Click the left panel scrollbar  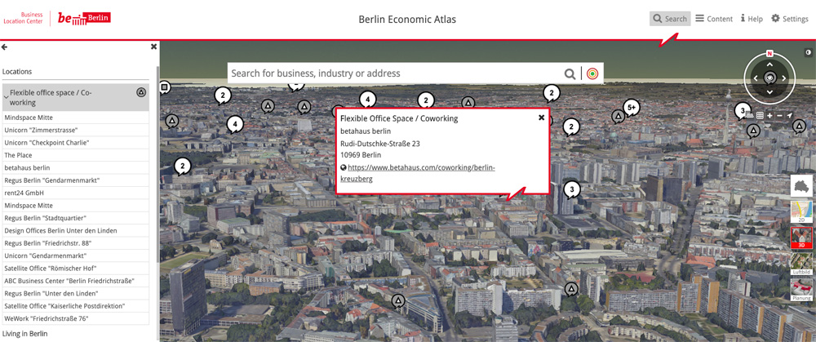(x=158, y=164)
